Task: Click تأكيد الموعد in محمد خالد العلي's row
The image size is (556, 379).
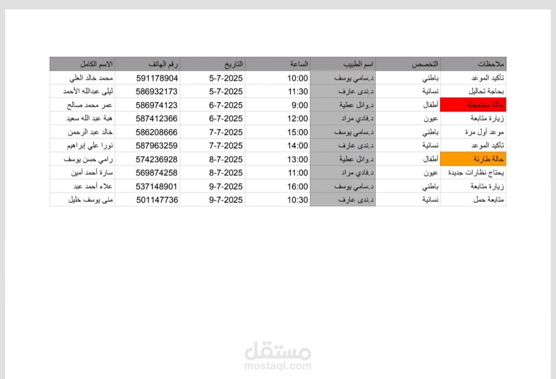Action: tap(487, 78)
